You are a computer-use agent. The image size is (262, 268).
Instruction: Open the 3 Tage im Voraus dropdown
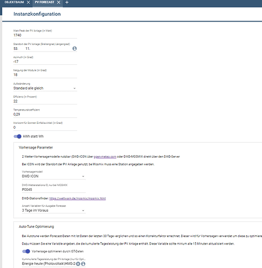coord(54,211)
